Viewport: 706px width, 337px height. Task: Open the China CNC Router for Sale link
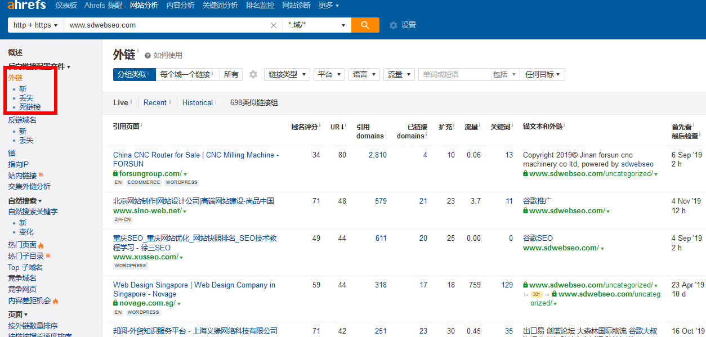pos(196,159)
